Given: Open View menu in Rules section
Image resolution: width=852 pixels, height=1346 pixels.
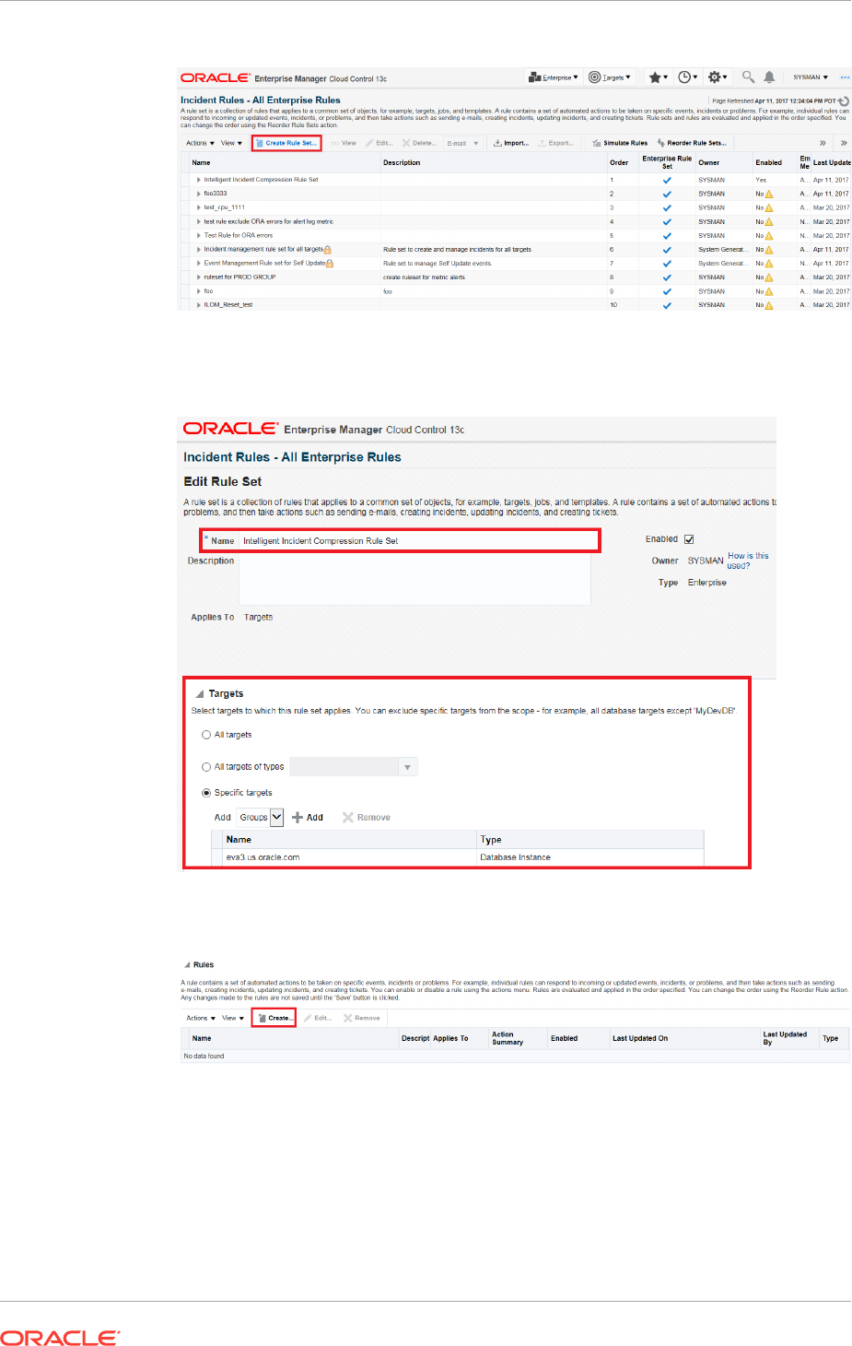Looking at the screenshot, I should pos(233,1018).
